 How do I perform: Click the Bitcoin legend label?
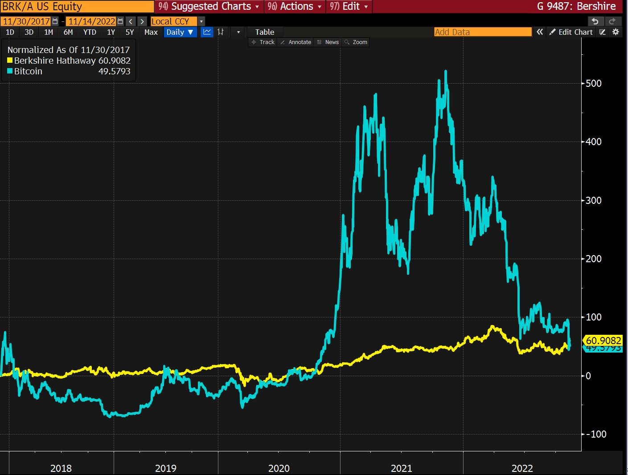28,71
